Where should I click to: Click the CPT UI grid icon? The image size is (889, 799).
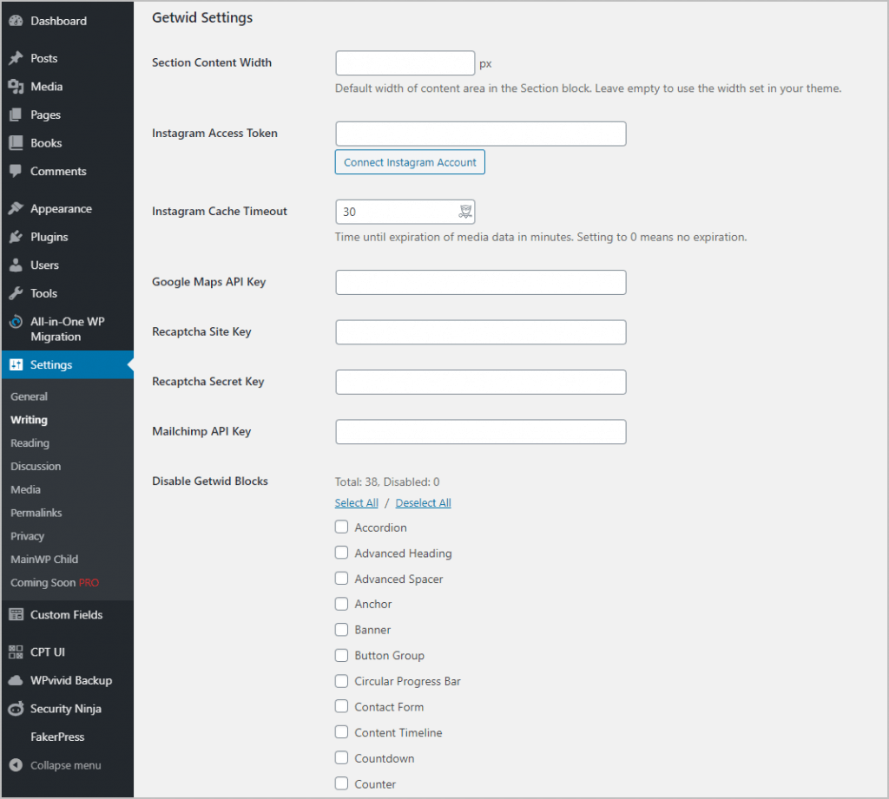(16, 652)
